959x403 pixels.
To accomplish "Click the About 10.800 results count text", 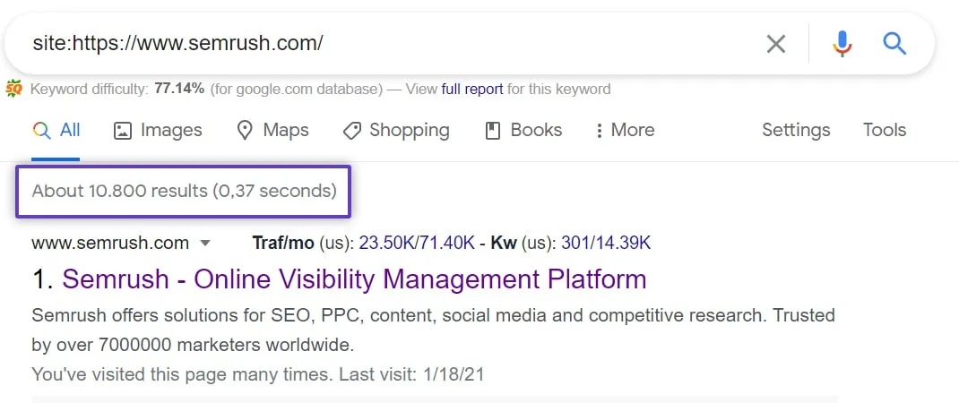I will pos(184,190).
